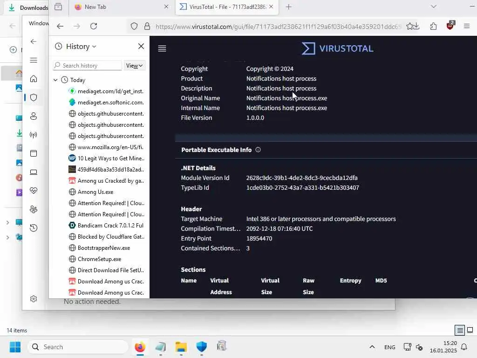477x358 pixels.
Task: Open a new Firefox tab
Action: click(x=289, y=7)
